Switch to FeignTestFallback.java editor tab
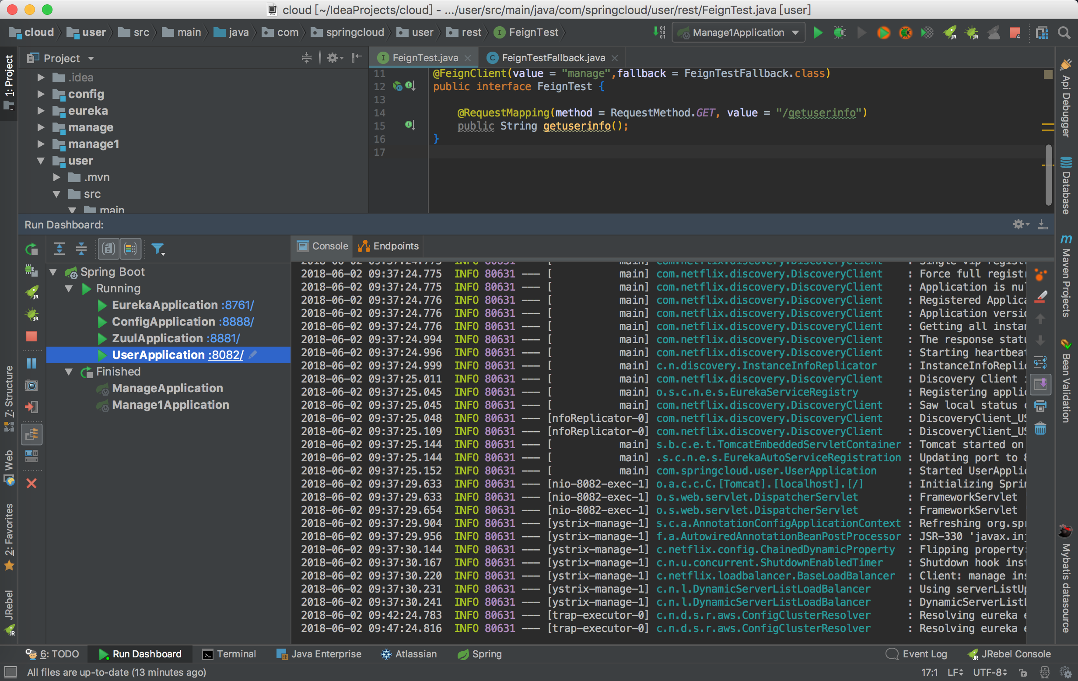1078x681 pixels. click(x=553, y=58)
